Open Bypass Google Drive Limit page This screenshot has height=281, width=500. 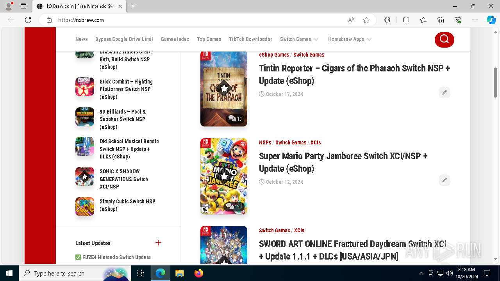point(124,39)
